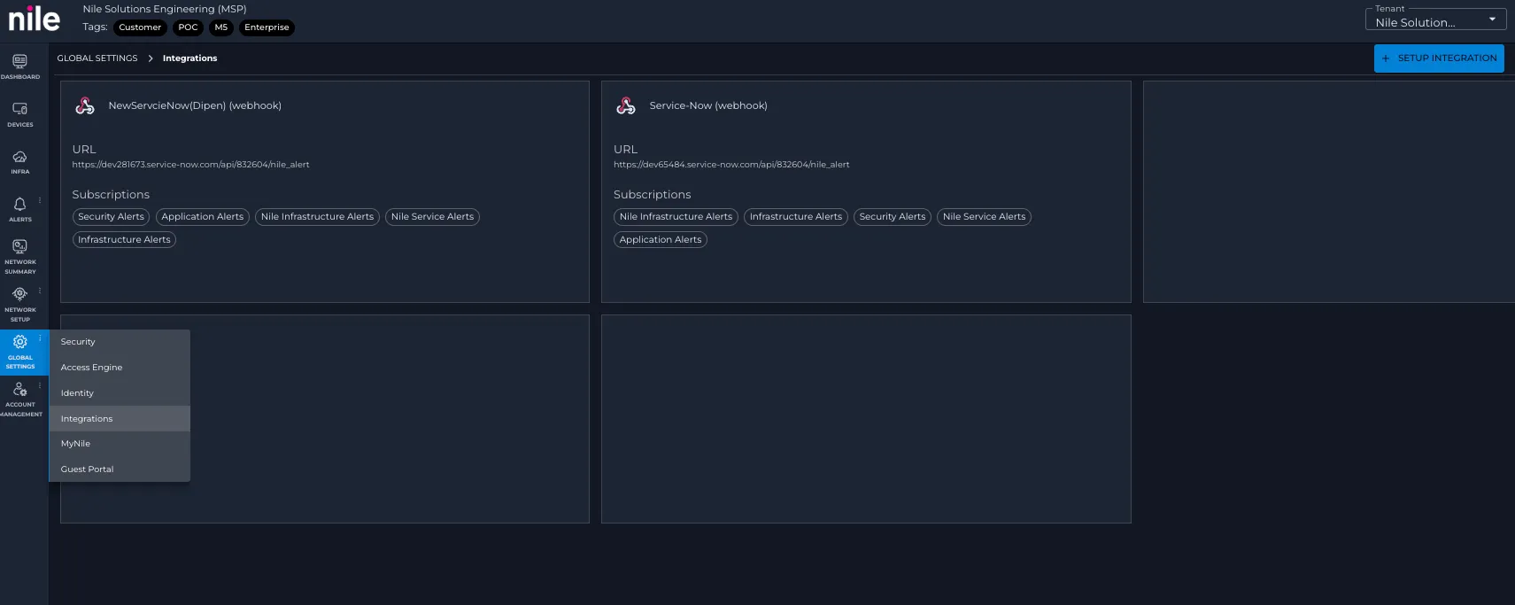Image resolution: width=1515 pixels, height=605 pixels.
Task: Select Access Engine from the settings menu
Action: coord(120,368)
